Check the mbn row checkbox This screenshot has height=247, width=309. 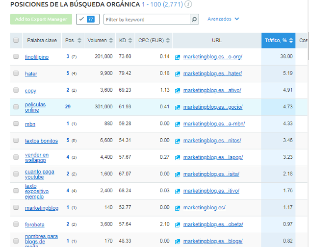pyautogui.click(x=16, y=123)
